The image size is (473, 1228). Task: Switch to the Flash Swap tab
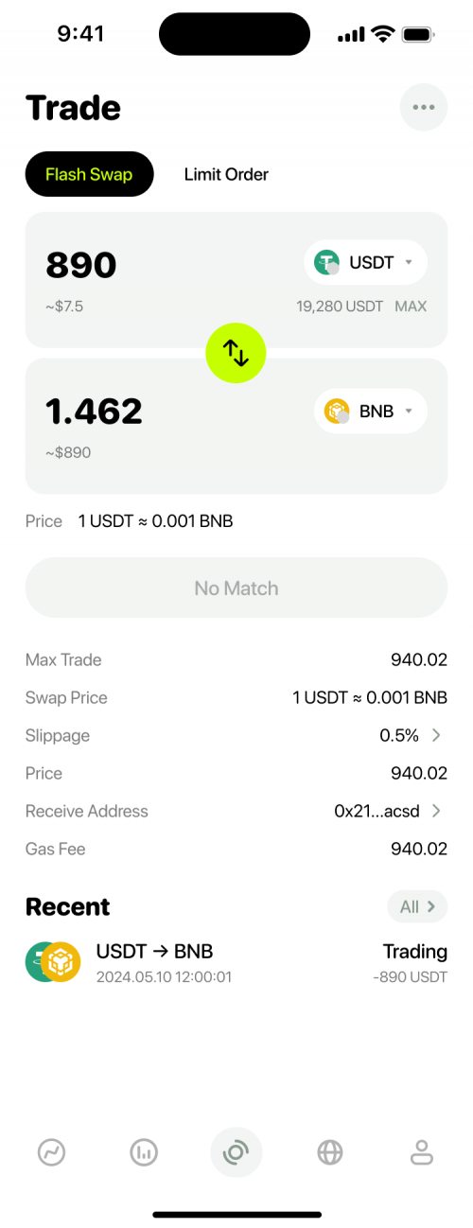[x=89, y=174]
